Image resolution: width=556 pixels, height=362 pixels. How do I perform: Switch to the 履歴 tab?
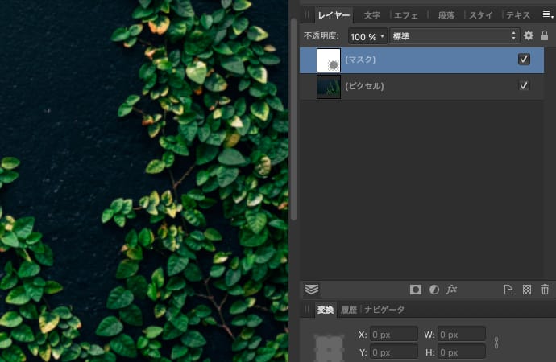pyautogui.click(x=349, y=310)
